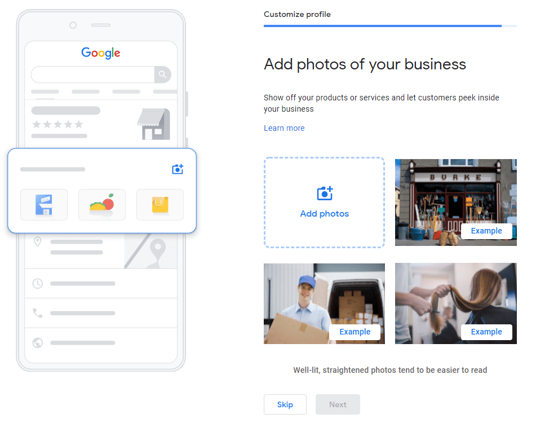Click the camera Add photos icon in popup

[178, 169]
